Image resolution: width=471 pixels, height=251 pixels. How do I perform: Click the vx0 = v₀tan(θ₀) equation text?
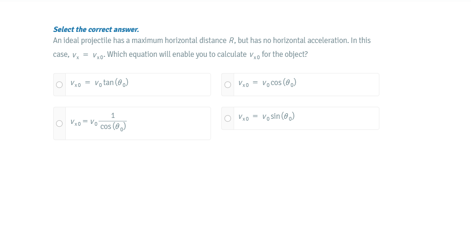99,84
